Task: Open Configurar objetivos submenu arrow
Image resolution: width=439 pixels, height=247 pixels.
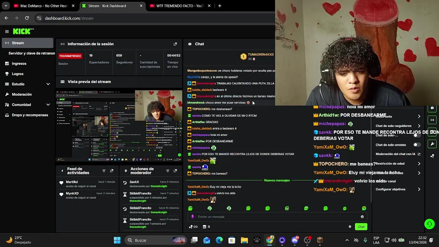Action: click(x=419, y=189)
